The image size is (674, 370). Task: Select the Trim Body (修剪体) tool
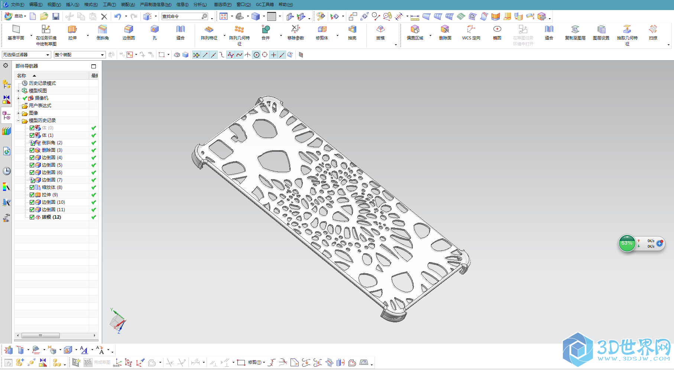tap(322, 32)
